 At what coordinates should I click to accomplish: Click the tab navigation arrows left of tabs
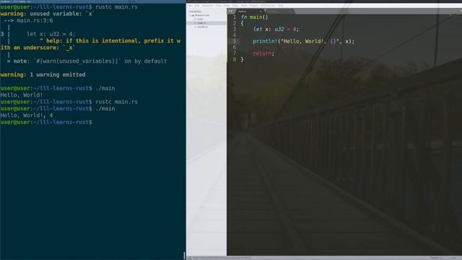(230, 12)
